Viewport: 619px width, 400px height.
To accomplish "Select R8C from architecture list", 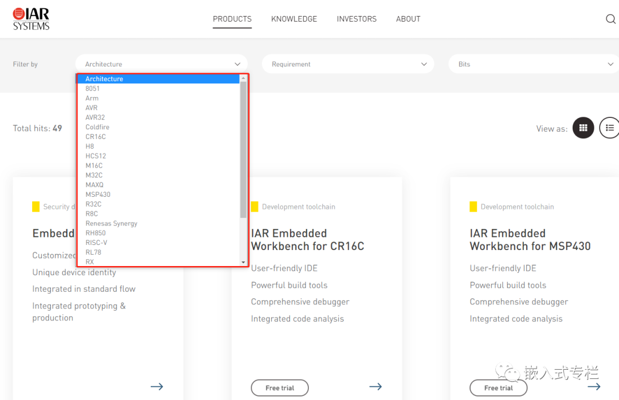I will [x=158, y=213].
